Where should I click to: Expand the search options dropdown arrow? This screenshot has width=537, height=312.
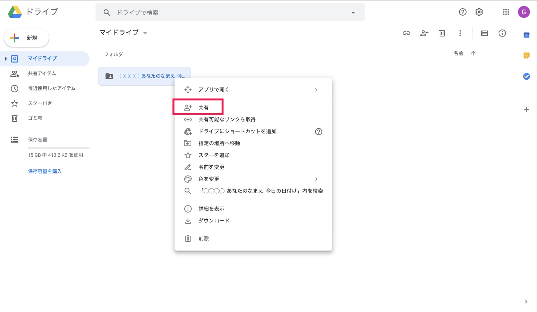click(353, 13)
